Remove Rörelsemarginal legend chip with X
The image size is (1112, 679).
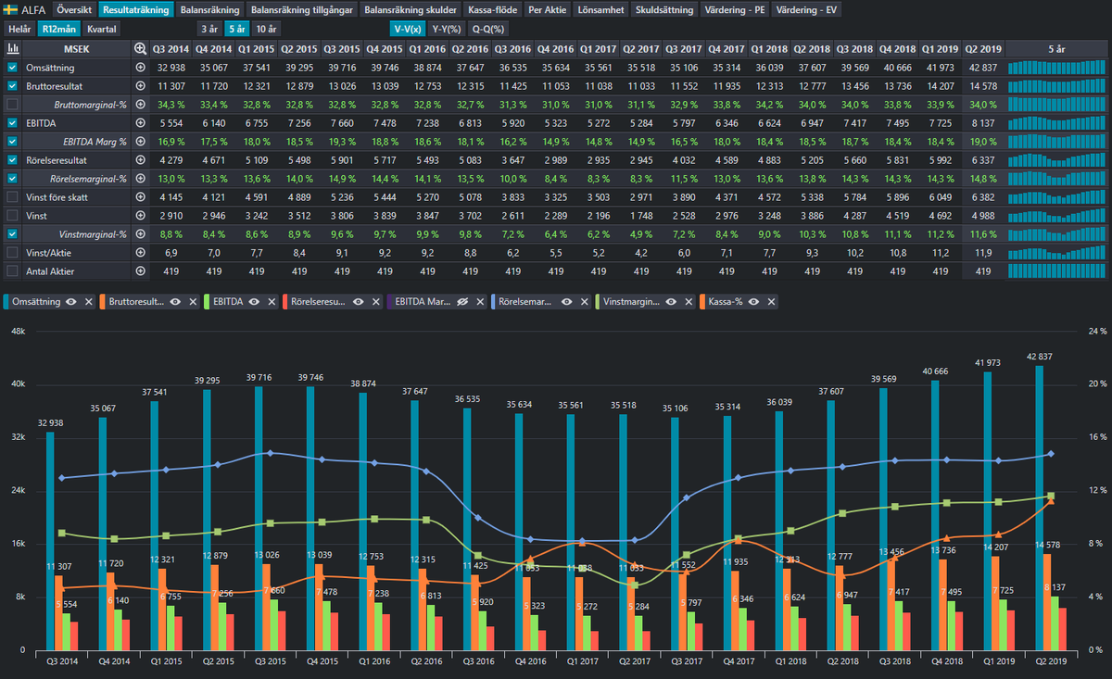[x=583, y=302]
